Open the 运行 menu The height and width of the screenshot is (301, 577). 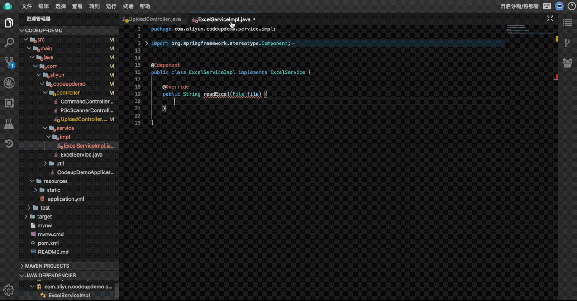[x=111, y=6]
